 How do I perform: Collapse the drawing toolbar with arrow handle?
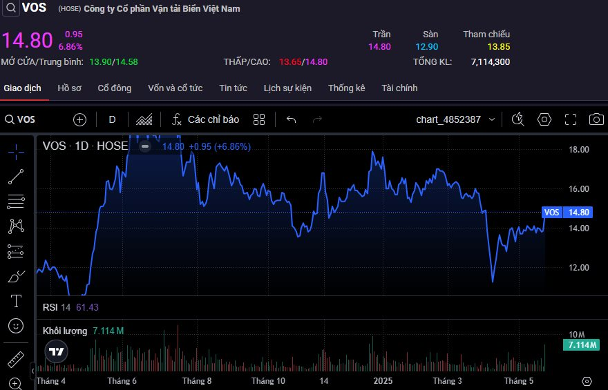click(33, 370)
